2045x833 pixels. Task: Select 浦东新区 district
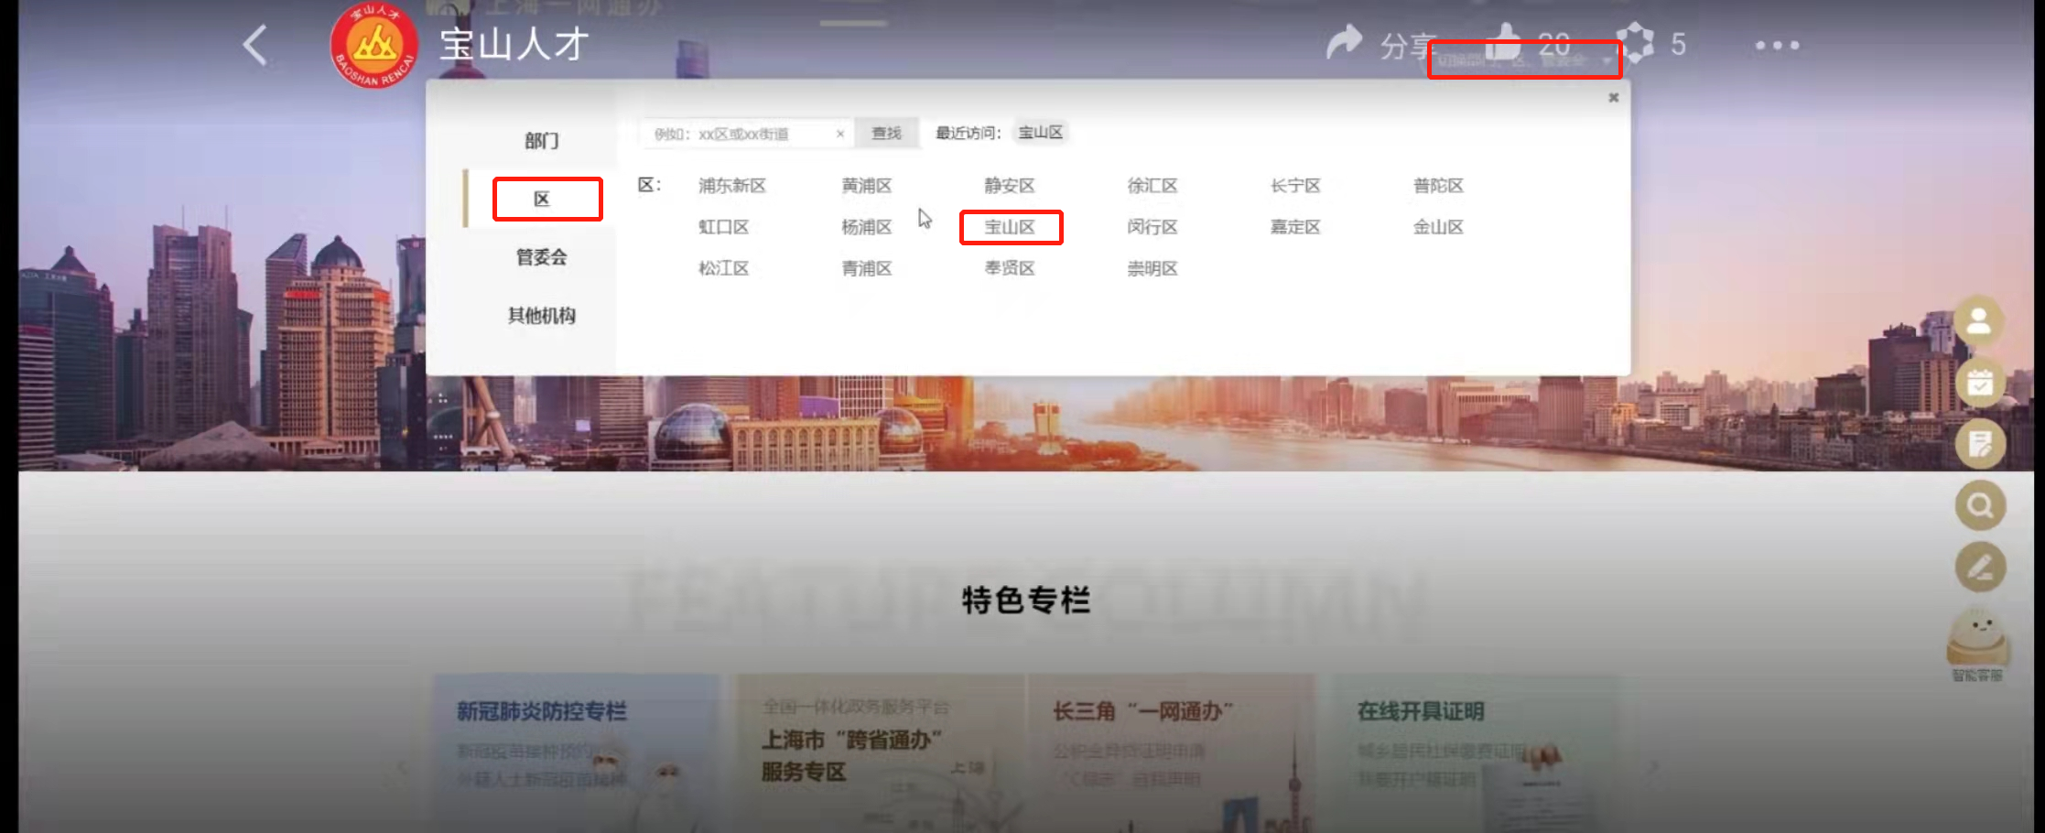[x=731, y=186]
